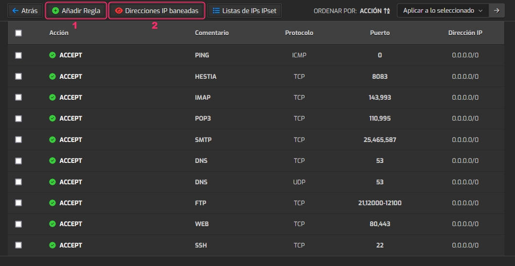The height and width of the screenshot is (266, 515).
Task: Open Listas de IPs IPset
Action: pos(244,11)
